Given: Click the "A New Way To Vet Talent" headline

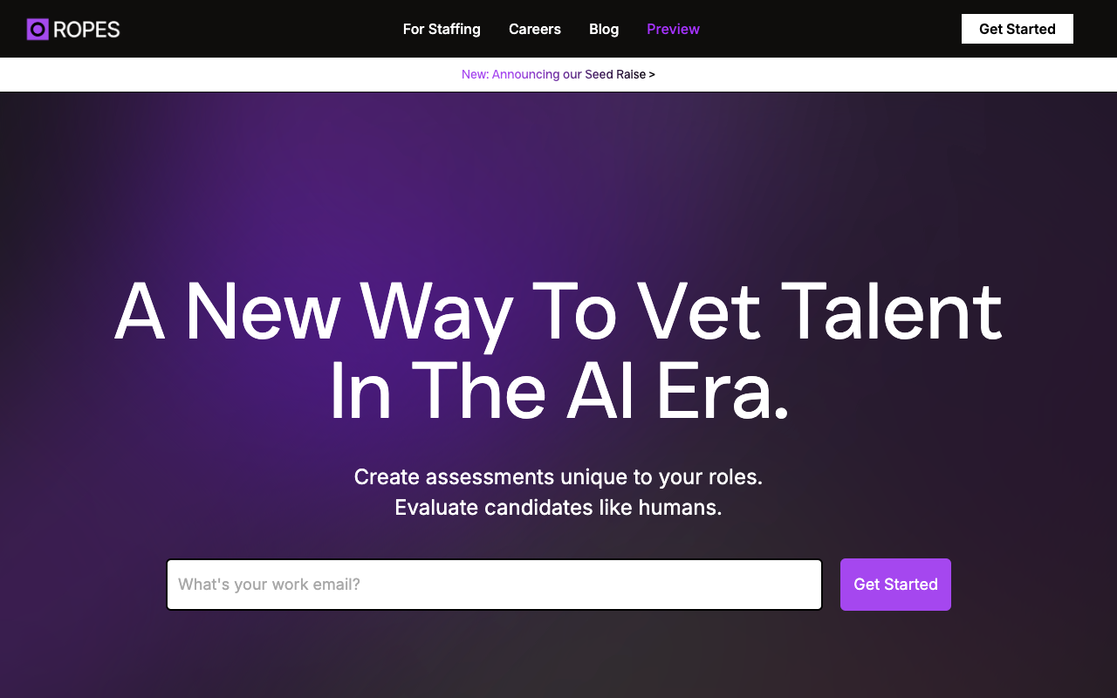Looking at the screenshot, I should click(x=558, y=311).
